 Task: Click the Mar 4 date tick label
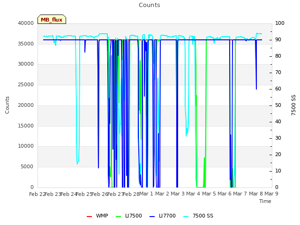click(x=193, y=194)
